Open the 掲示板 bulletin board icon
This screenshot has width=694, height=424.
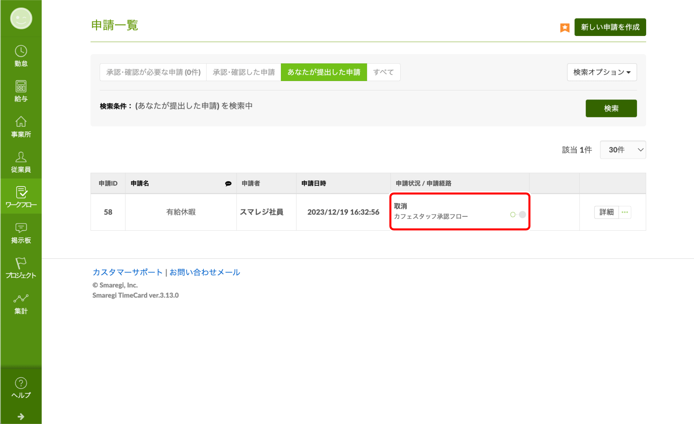click(x=21, y=228)
